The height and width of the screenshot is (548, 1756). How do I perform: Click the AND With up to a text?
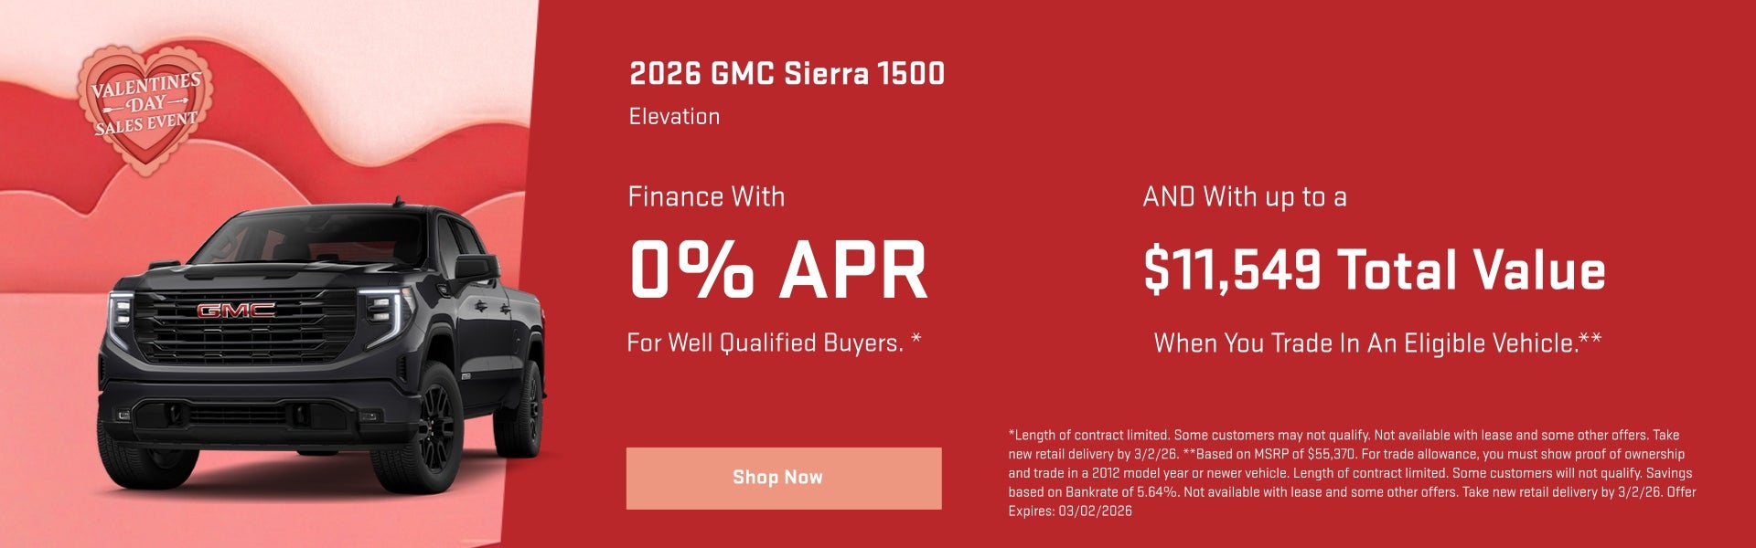[1243, 196]
